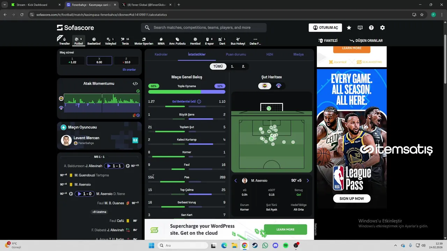The width and height of the screenshot is (447, 251).
Task: Click embed code icon on Atak Momentumu
Action: pos(135,84)
